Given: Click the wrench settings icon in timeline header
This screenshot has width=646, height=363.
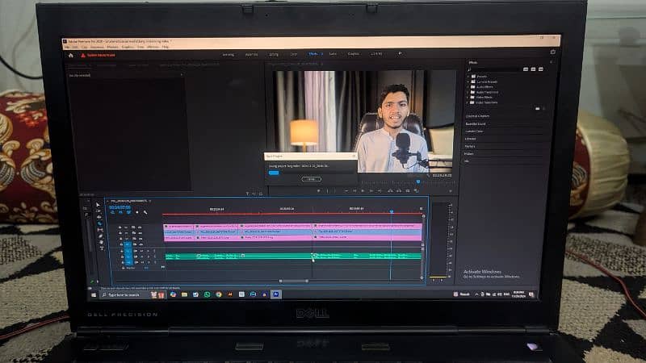Looking at the screenshot, I should tap(146, 212).
